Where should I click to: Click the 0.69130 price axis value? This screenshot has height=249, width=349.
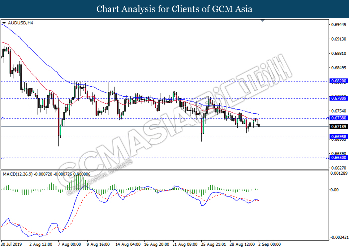pos(339,39)
